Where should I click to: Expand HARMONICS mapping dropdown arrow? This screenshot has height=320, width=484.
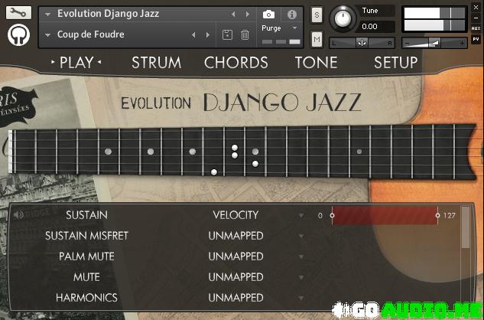pos(301,298)
